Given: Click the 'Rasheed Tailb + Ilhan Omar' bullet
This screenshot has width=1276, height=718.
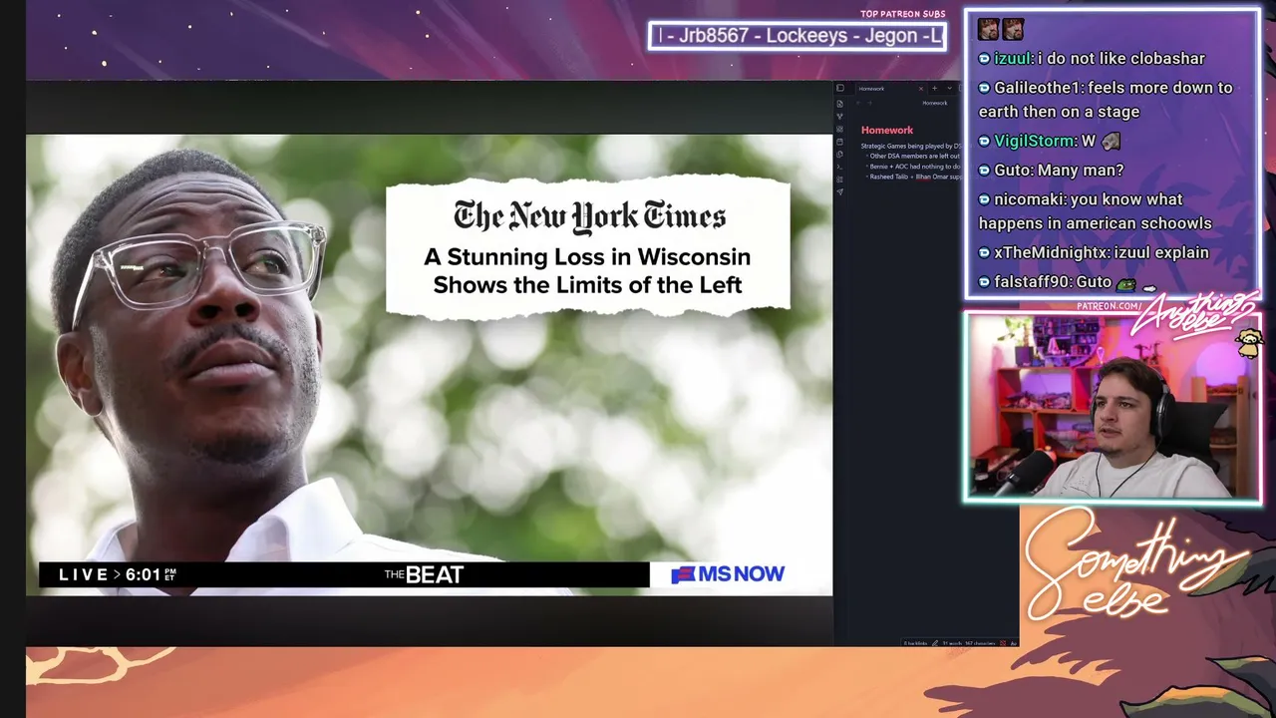Looking at the screenshot, I should (914, 177).
